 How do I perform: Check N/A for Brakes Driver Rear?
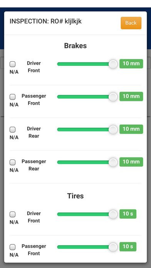tap(12, 129)
